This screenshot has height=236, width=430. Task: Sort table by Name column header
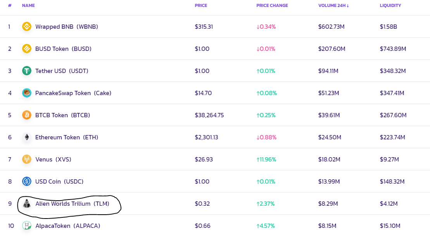point(28,5)
